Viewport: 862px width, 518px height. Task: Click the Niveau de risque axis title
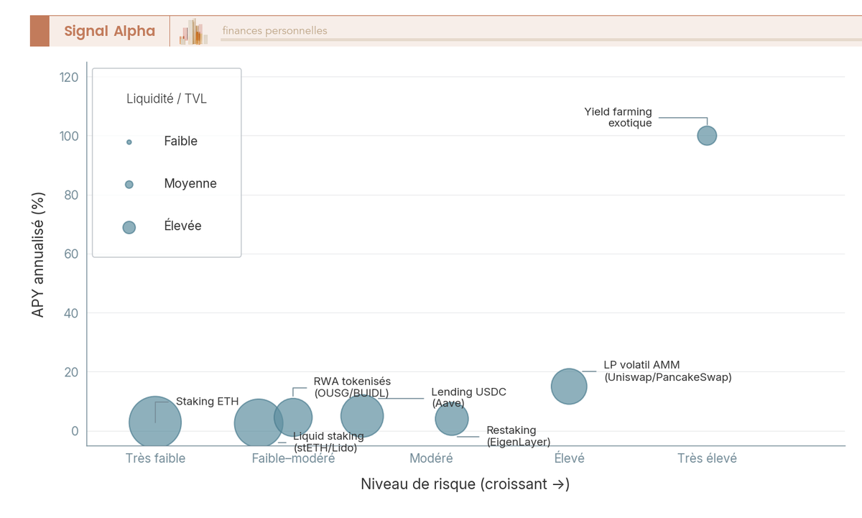(x=465, y=484)
